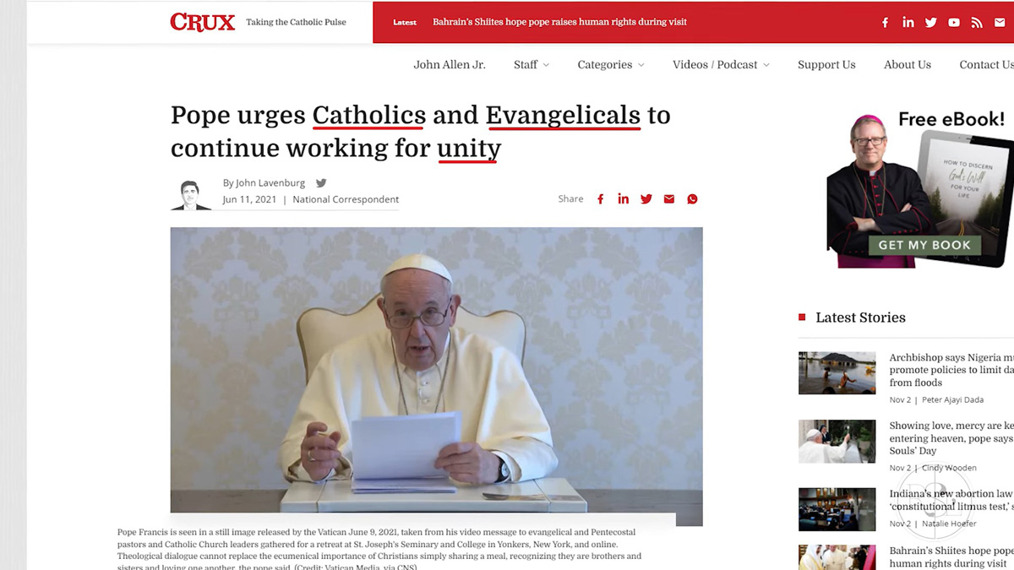Share the article via Facebook icon
The height and width of the screenshot is (570, 1014).
coord(601,199)
